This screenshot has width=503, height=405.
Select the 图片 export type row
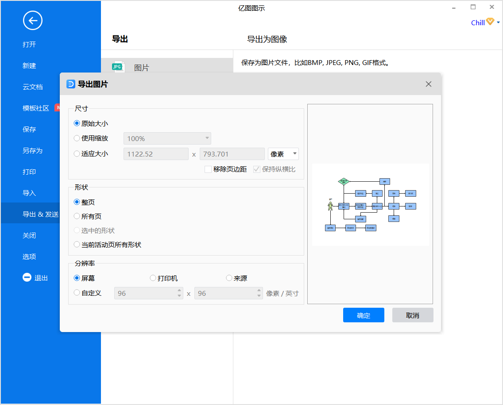point(167,66)
